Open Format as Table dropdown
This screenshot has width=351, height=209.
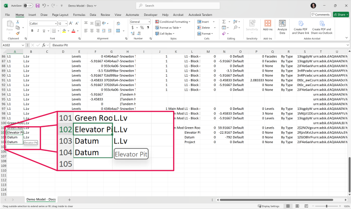coord(168,28)
